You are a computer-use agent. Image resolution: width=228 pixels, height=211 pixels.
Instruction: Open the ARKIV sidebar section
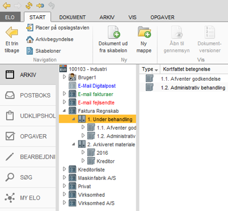click(x=28, y=75)
